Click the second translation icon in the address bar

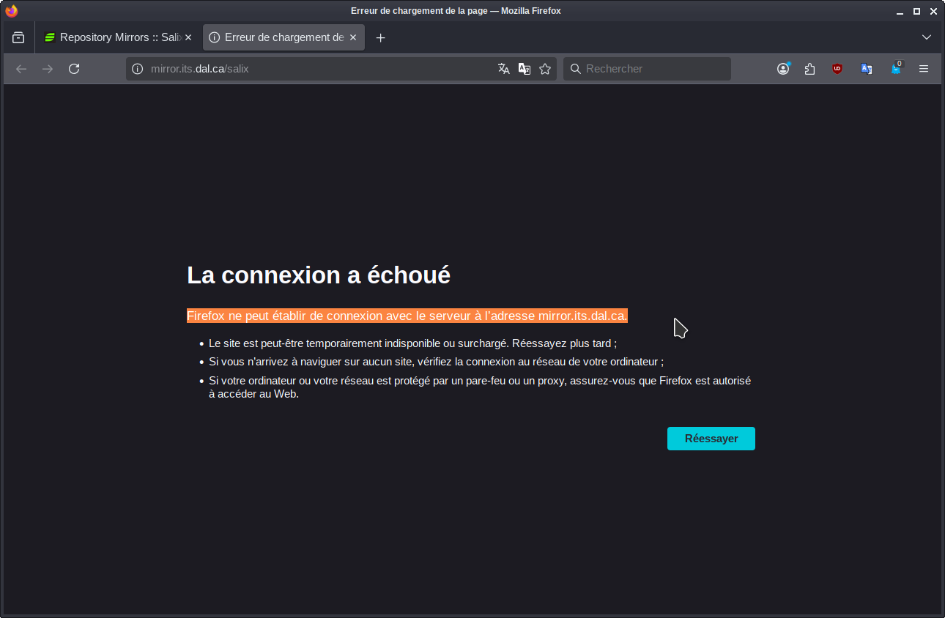point(525,69)
